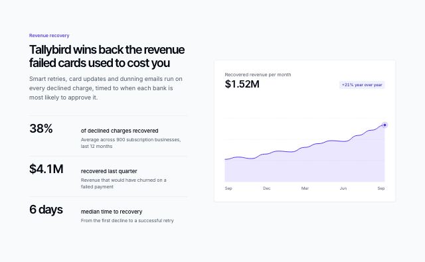Click 'Average across 900 subscription businesses' note
Viewport: 425px width, 262px height.
[131, 143]
